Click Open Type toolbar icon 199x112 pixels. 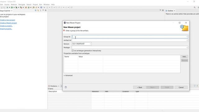pyautogui.click(x=34, y=7)
